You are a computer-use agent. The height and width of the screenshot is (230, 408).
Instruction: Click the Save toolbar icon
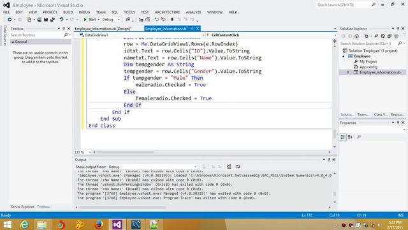(46, 20)
